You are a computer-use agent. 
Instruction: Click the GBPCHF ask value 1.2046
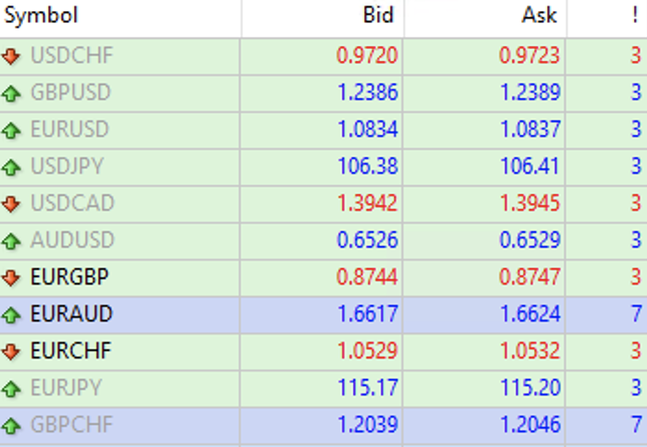530,425
